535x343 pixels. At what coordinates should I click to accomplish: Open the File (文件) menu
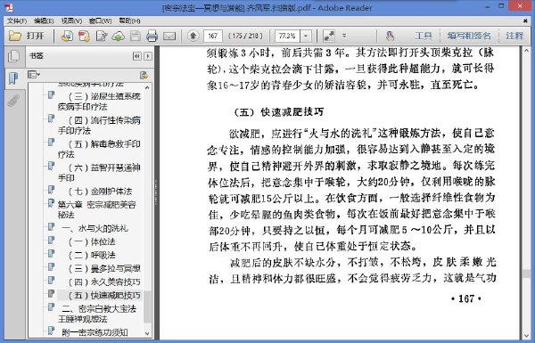point(17,20)
